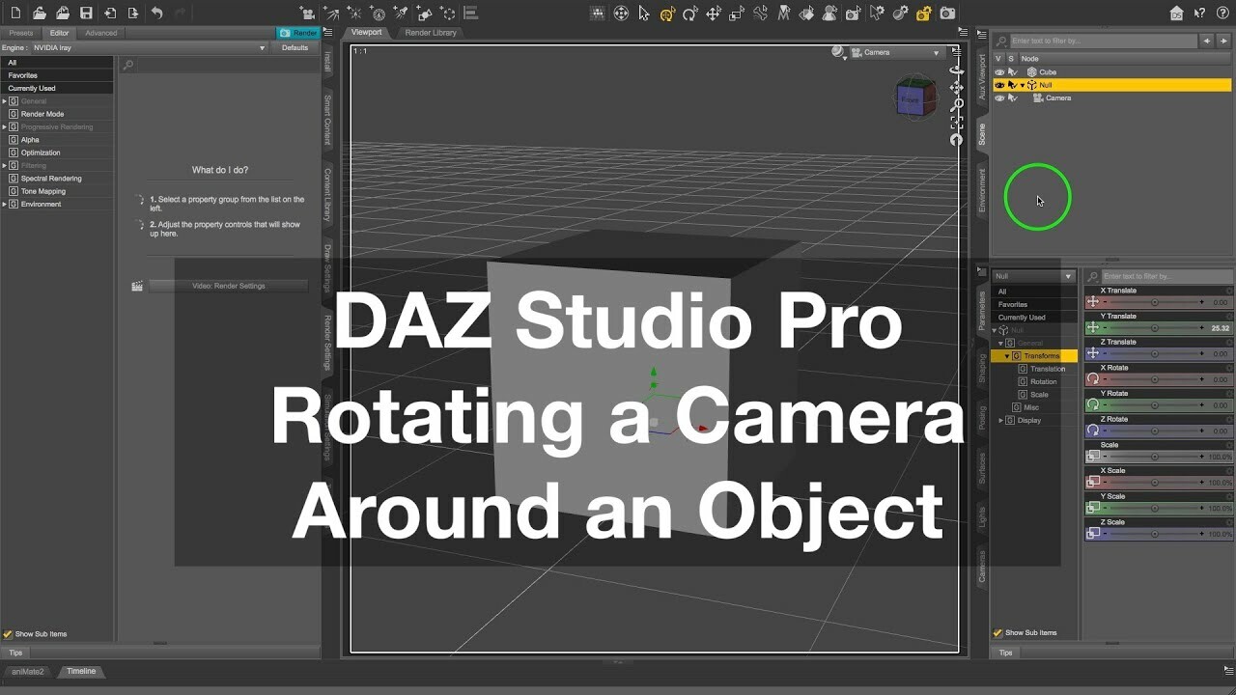Viewport: 1236px width, 695px height.
Task: Click the Undo icon in the toolbar
Action: coord(156,13)
